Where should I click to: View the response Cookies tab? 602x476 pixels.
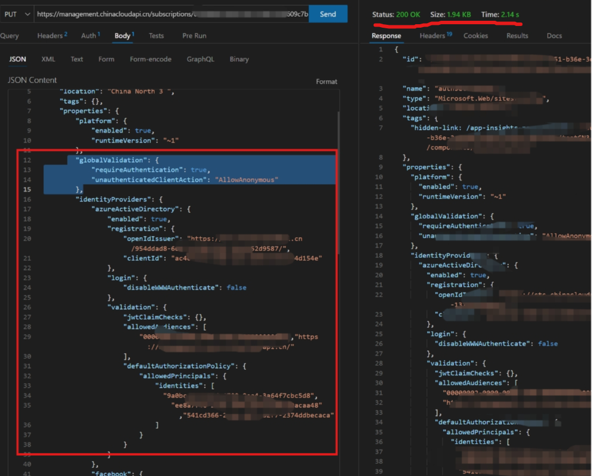click(x=475, y=36)
